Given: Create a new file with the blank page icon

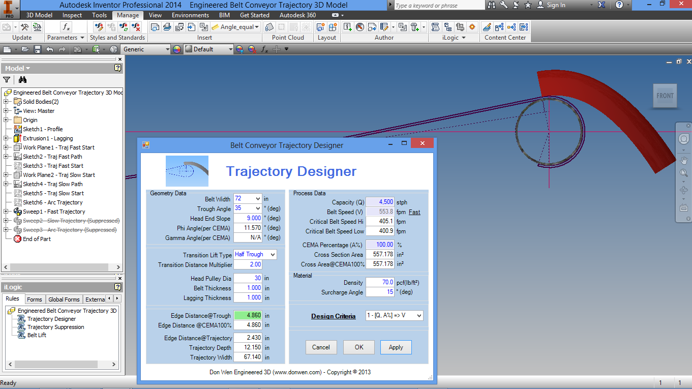Looking at the screenshot, I should (x=7, y=49).
